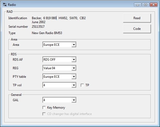Click the serial number 25113517

tap(38, 27)
